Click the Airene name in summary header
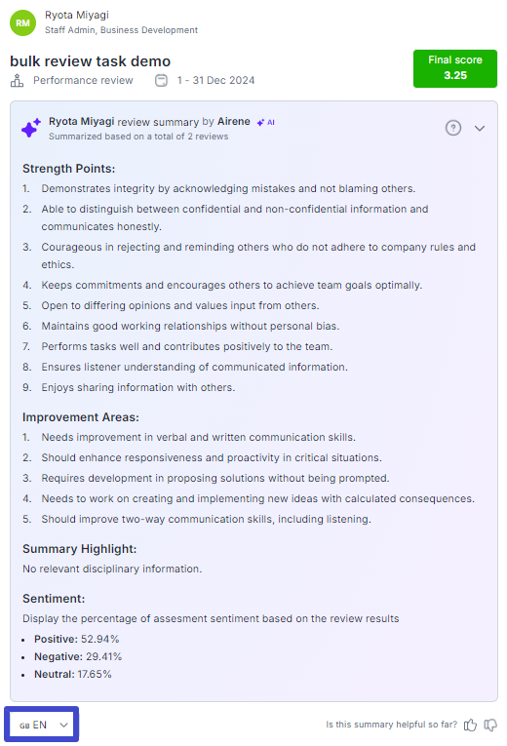The width and height of the screenshot is (507, 746). tap(234, 121)
